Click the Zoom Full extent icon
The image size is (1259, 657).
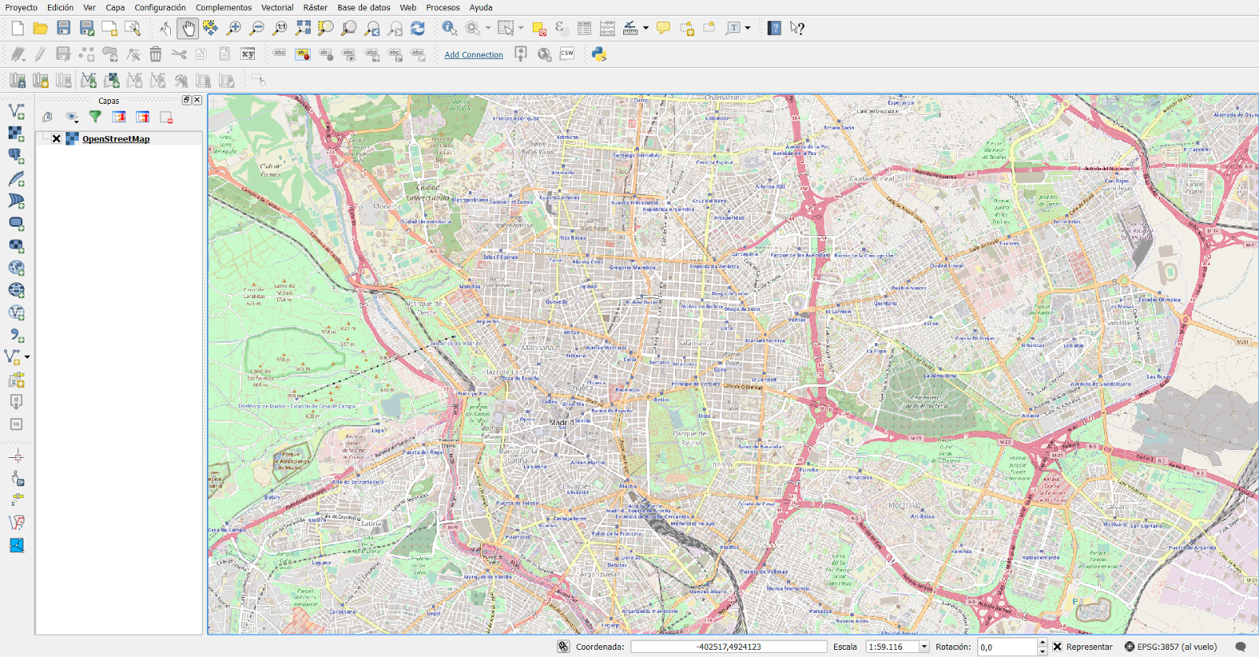click(303, 28)
